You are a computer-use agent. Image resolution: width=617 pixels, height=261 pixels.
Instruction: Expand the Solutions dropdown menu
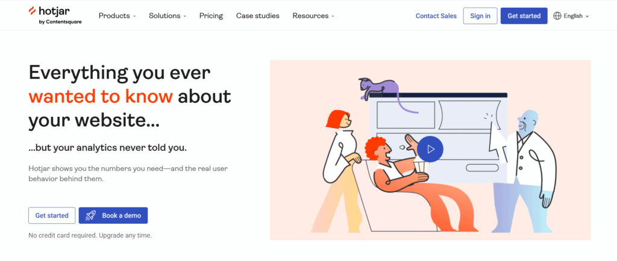coord(167,16)
